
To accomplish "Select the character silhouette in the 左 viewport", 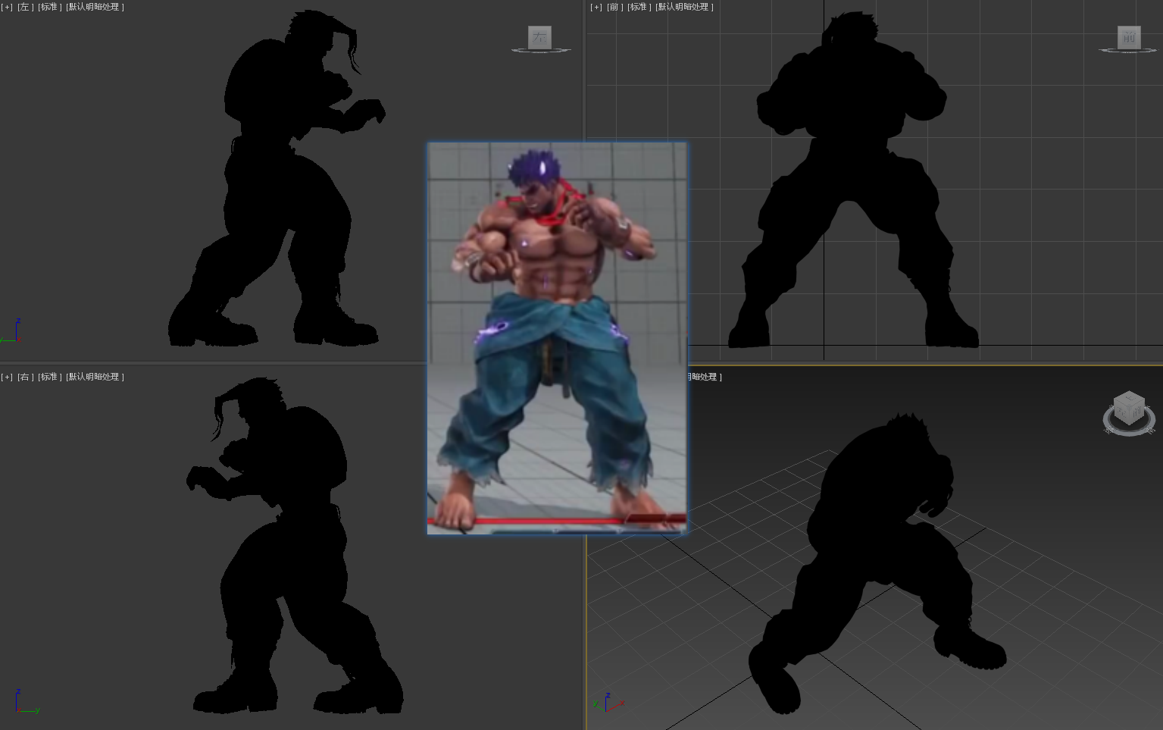I will point(277,178).
